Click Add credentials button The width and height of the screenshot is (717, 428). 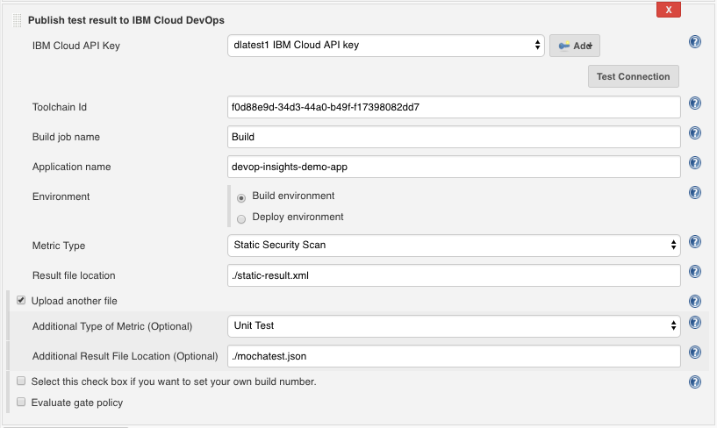point(574,46)
